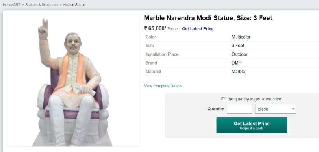319x152 pixels.
Task: Click the Color row value Multicolor
Action: point(241,37)
